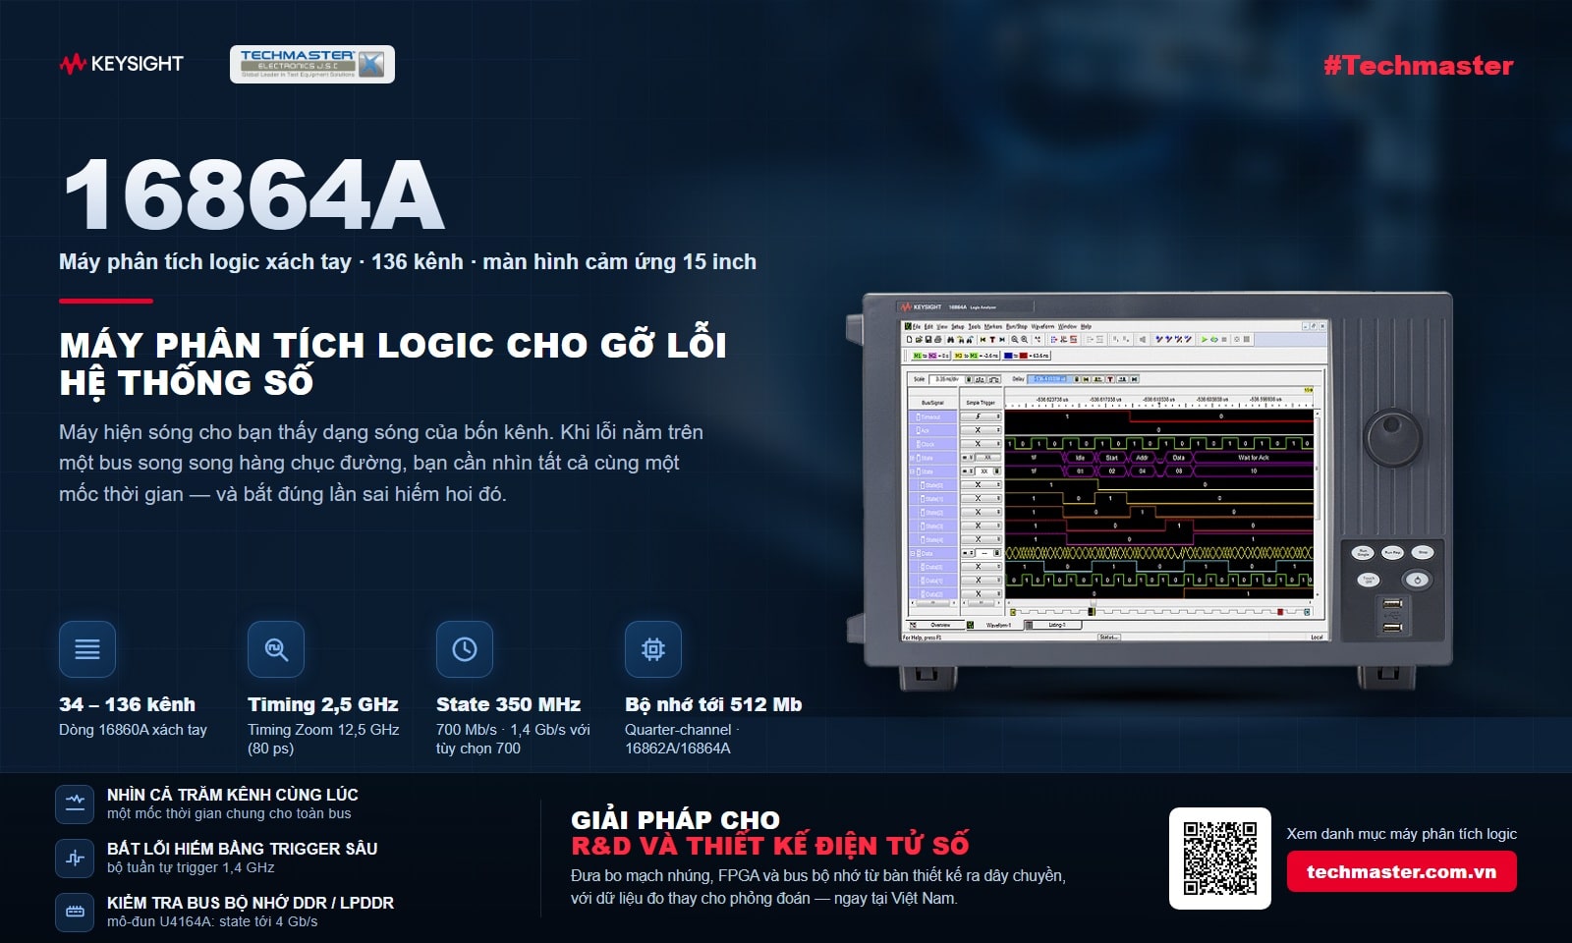Click the Save disk icon in the analyzer toolbar
The image size is (1572, 943).
click(x=928, y=340)
